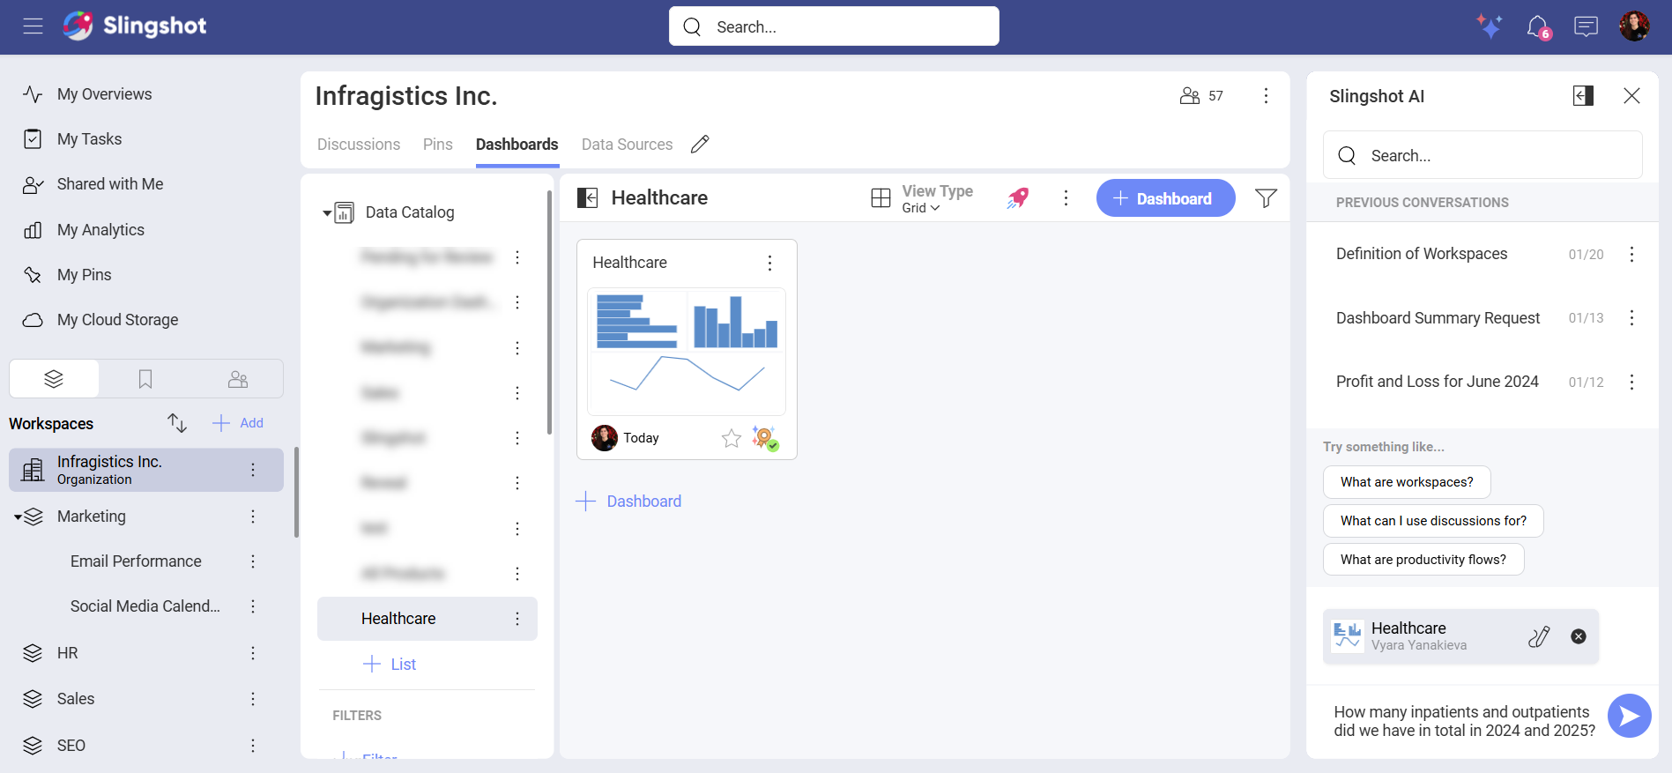Open options for Infragistics Inc. workspace

(x=253, y=470)
